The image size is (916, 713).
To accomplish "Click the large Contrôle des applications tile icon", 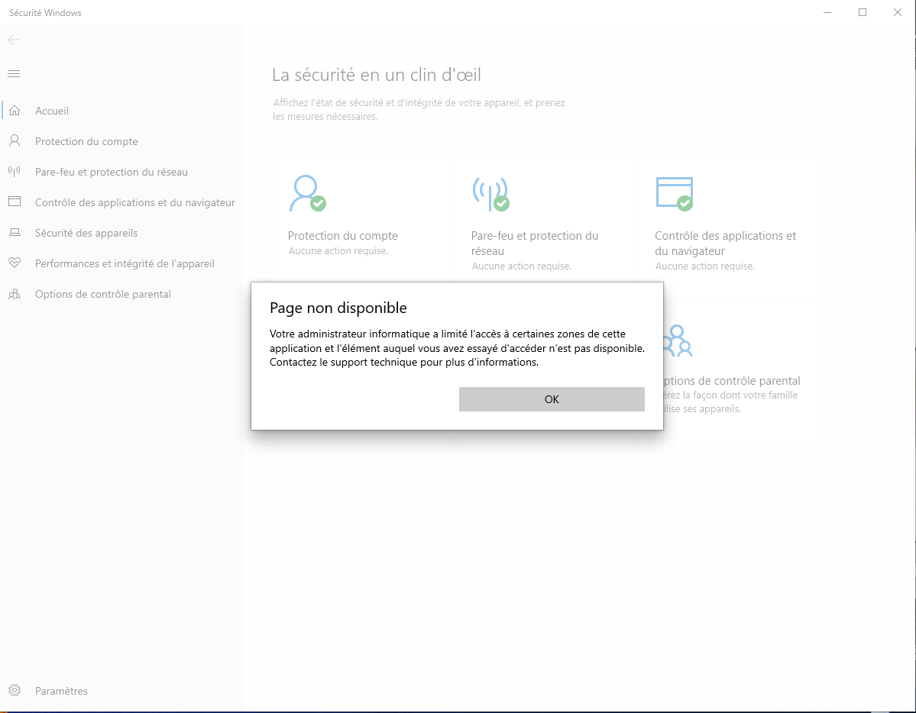I will point(674,193).
